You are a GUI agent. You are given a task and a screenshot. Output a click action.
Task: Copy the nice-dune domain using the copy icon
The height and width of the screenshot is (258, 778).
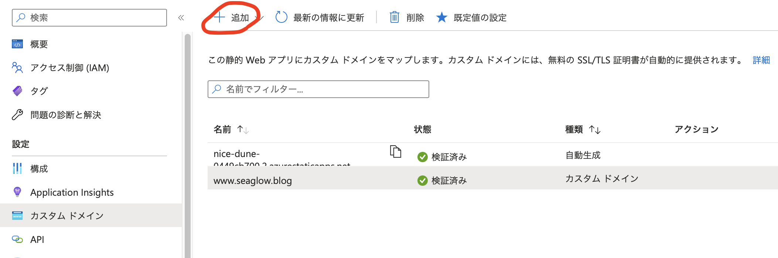coord(395,152)
